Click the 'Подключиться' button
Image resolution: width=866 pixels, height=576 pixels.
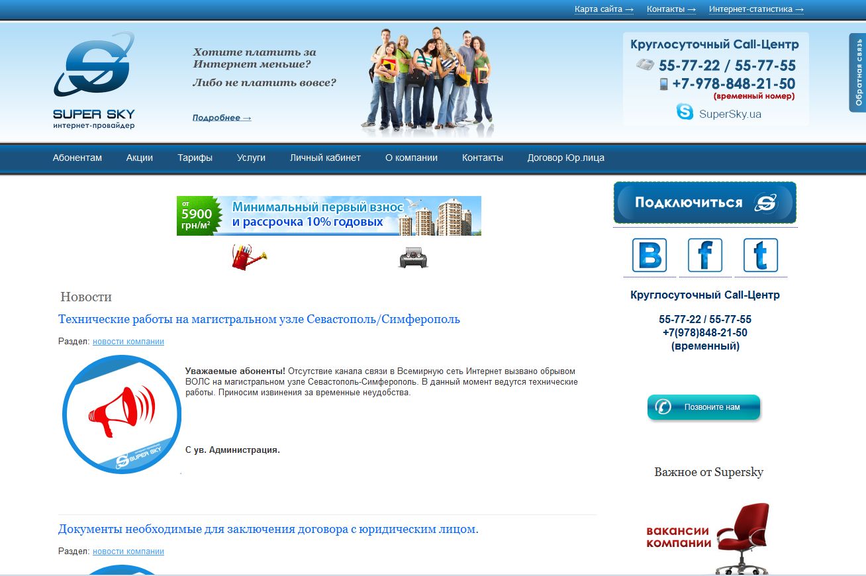tap(705, 203)
